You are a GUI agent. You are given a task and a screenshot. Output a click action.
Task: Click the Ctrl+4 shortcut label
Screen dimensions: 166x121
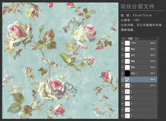click(153, 55)
